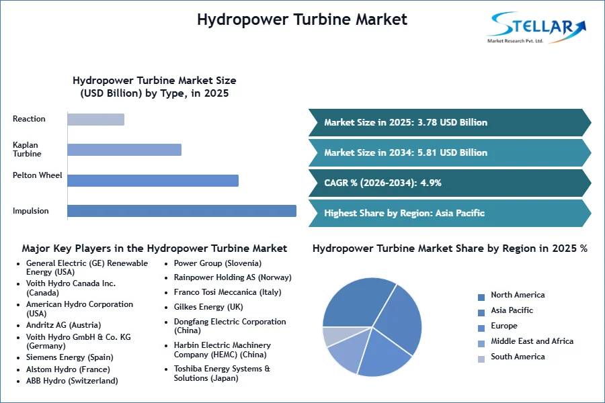
Task: Click the Market Size in 2034 banner
Action: pyautogui.click(x=450, y=152)
